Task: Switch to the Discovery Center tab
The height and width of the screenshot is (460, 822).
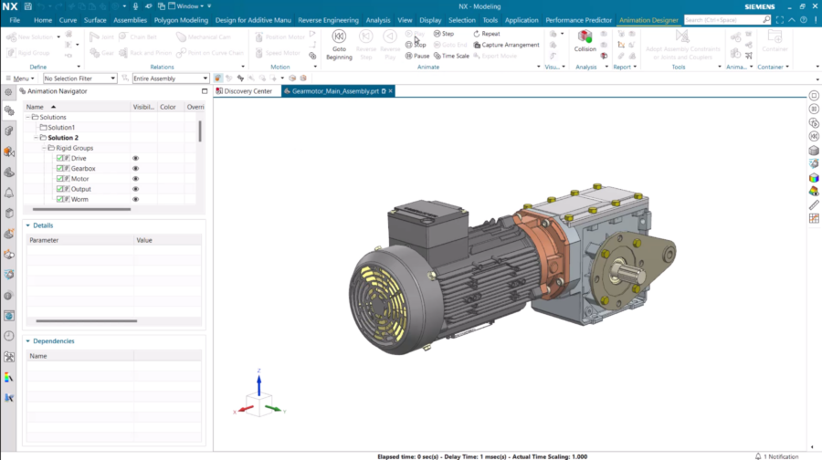Action: click(247, 91)
